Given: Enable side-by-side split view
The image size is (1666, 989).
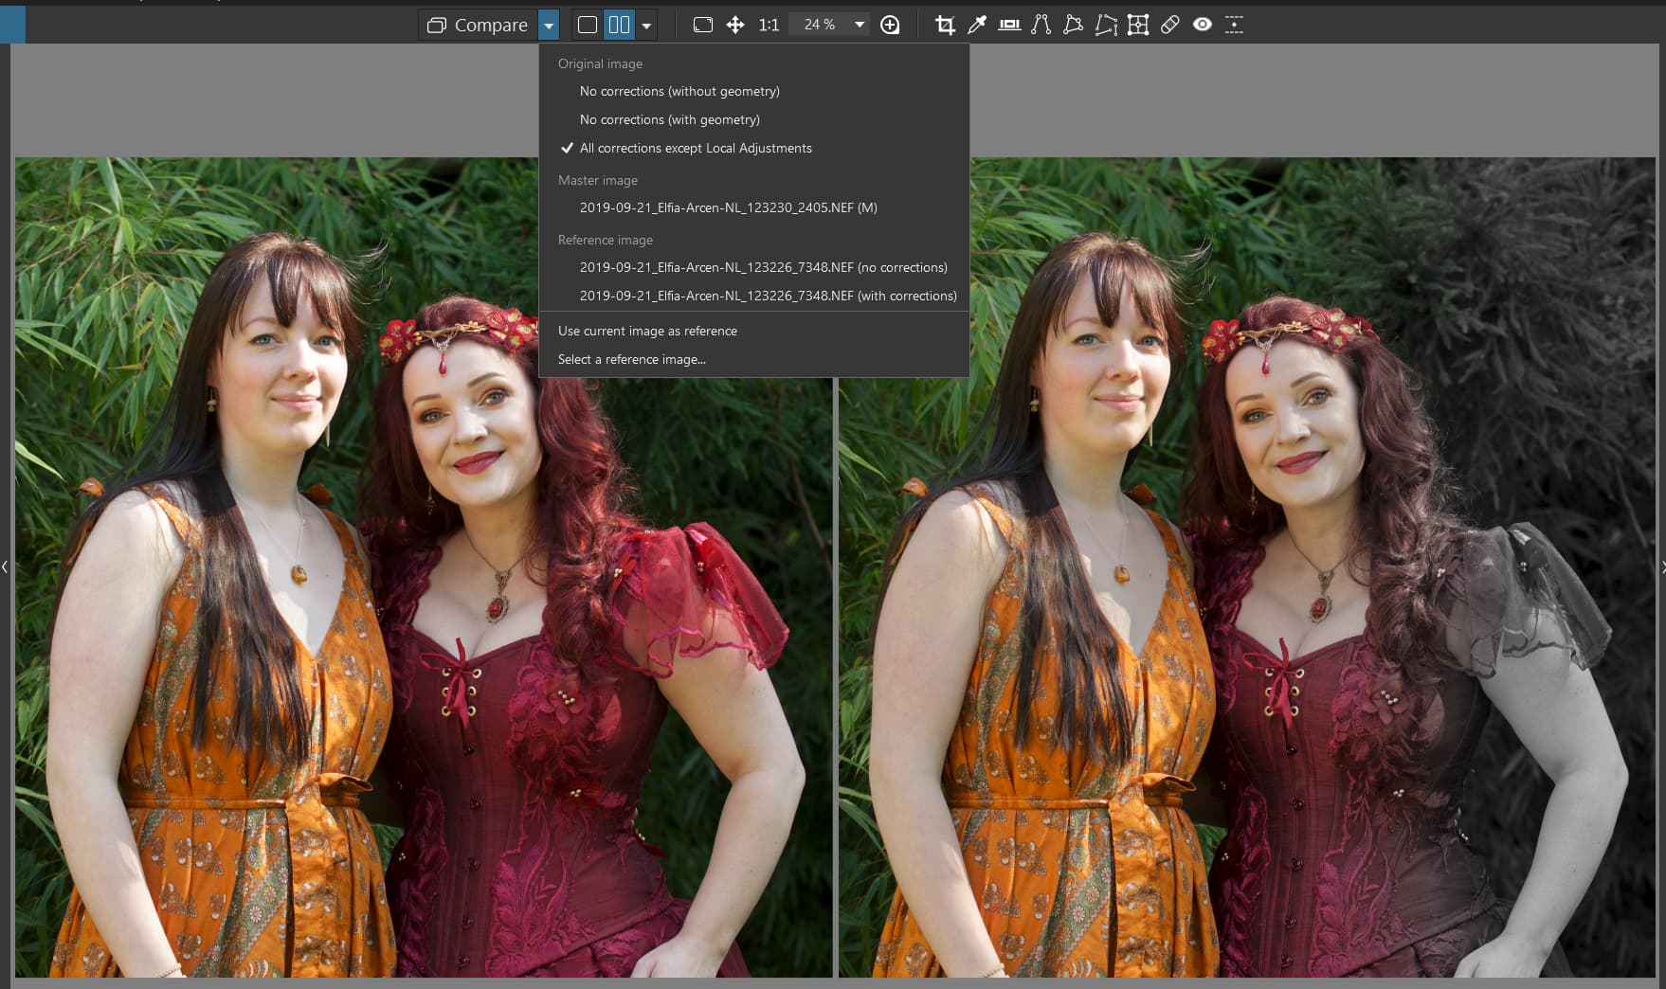Looking at the screenshot, I should [619, 26].
